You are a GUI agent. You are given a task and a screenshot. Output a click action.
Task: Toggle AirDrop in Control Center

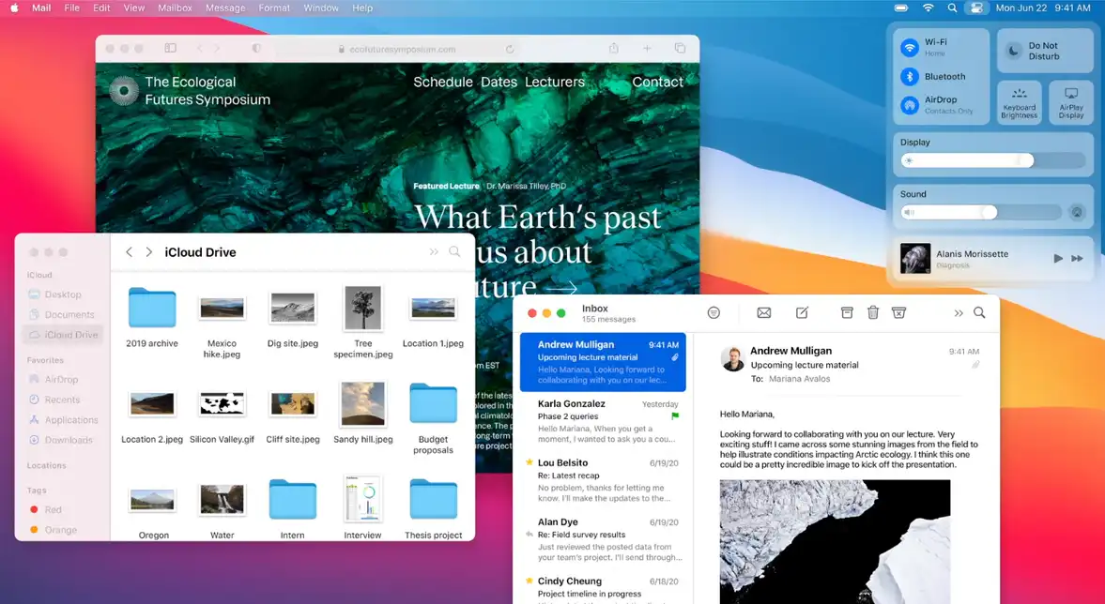(x=910, y=105)
